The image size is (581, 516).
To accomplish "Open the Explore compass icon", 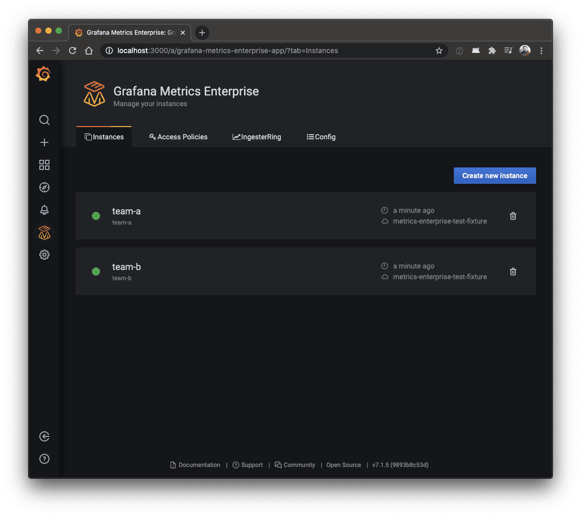I will point(44,187).
